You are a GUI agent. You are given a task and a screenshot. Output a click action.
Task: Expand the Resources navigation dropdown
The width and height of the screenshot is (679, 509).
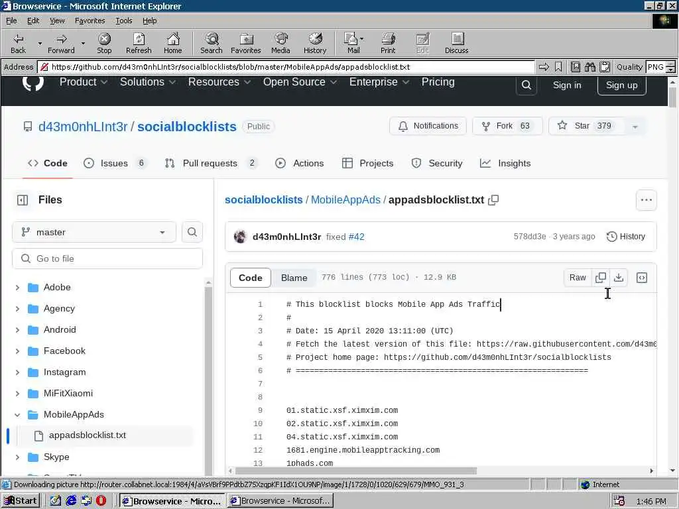[219, 82]
